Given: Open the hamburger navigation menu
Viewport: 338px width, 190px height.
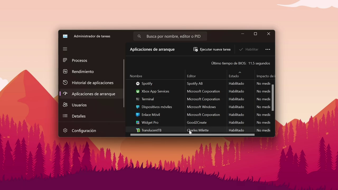Looking at the screenshot, I should point(65,49).
